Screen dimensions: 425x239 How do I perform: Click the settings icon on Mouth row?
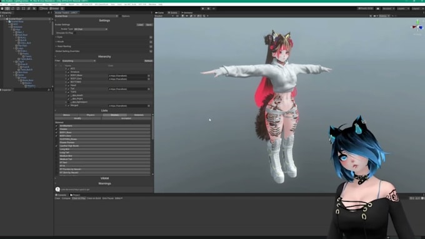click(x=151, y=42)
